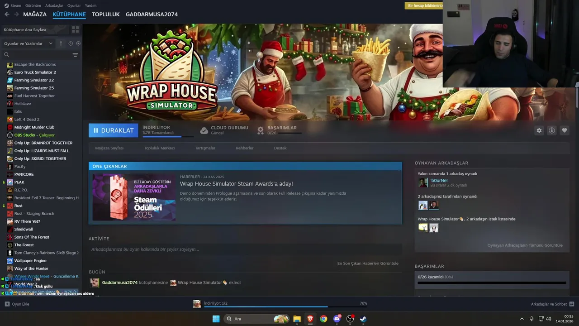Open the Arkadaşlar menu
579x326 pixels.
coord(54,5)
